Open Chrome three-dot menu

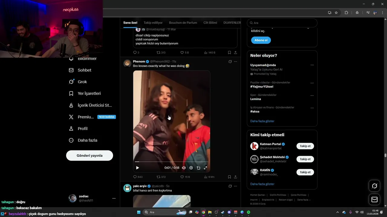coord(382,13)
